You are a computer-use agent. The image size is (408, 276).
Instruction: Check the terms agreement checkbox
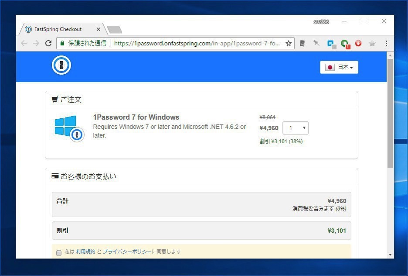coord(59,252)
